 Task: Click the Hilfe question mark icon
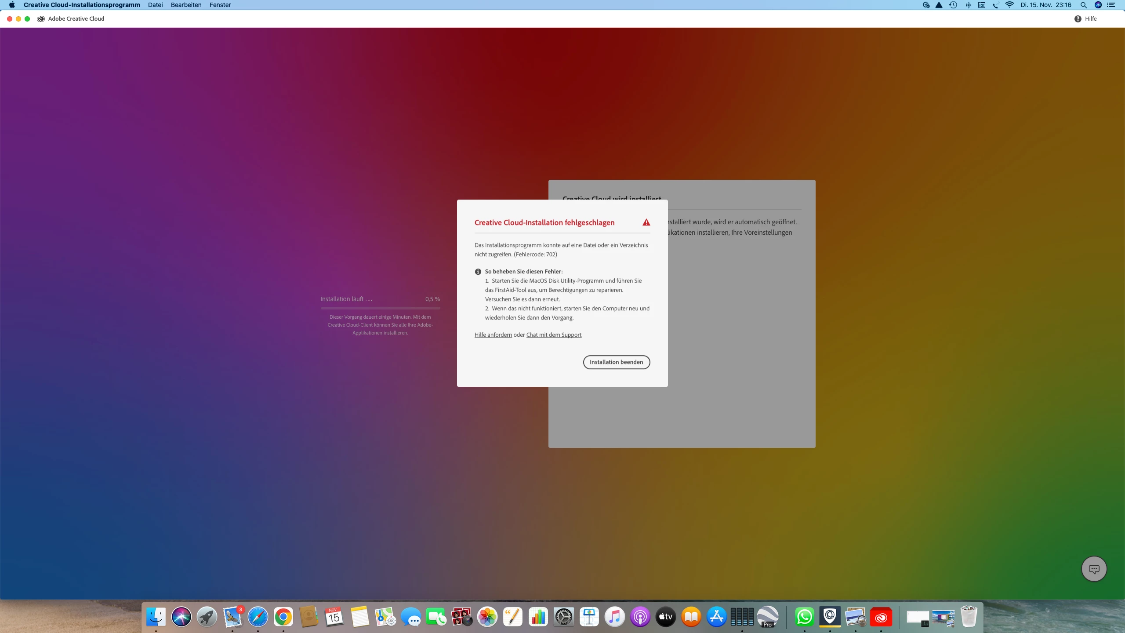1078,18
